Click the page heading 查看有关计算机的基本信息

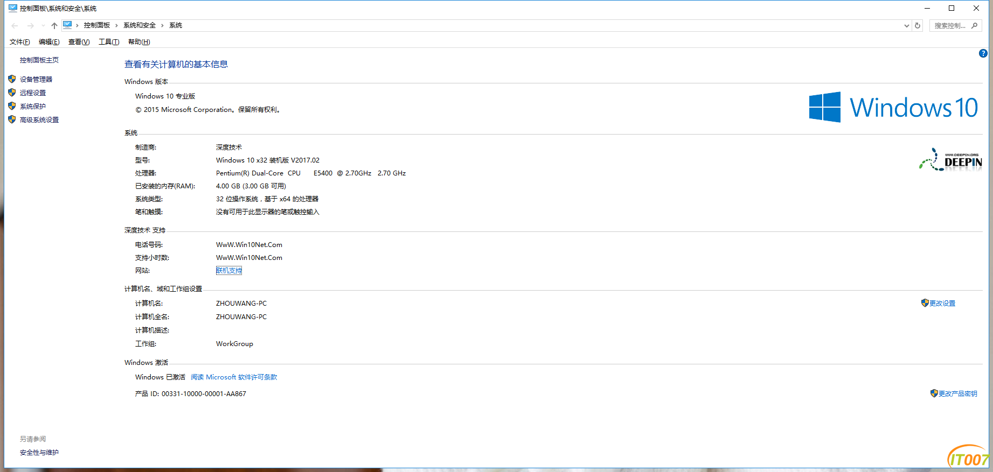(x=176, y=65)
